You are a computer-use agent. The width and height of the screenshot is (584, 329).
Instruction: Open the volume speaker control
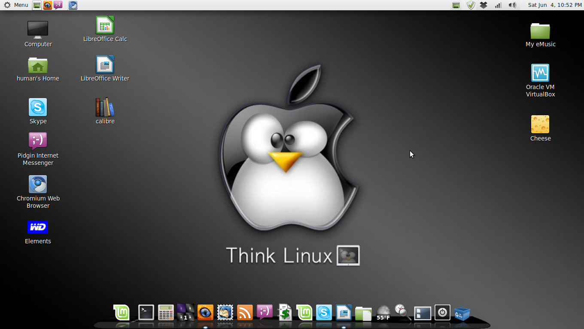point(512,5)
